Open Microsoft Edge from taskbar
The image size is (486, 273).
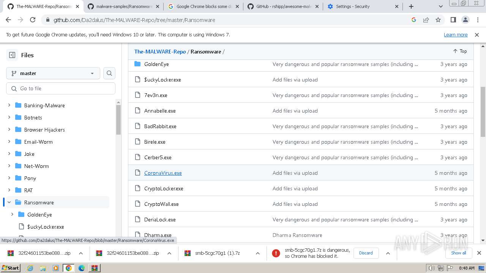point(81,268)
